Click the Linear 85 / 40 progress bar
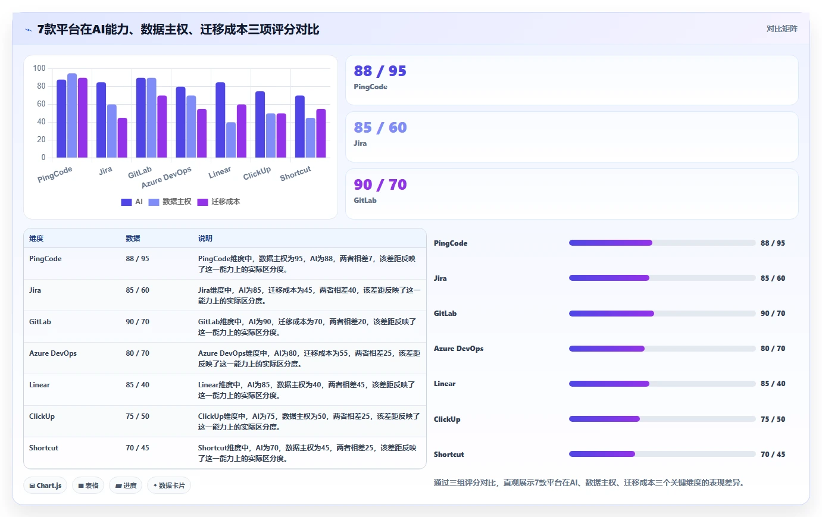 pyautogui.click(x=662, y=384)
